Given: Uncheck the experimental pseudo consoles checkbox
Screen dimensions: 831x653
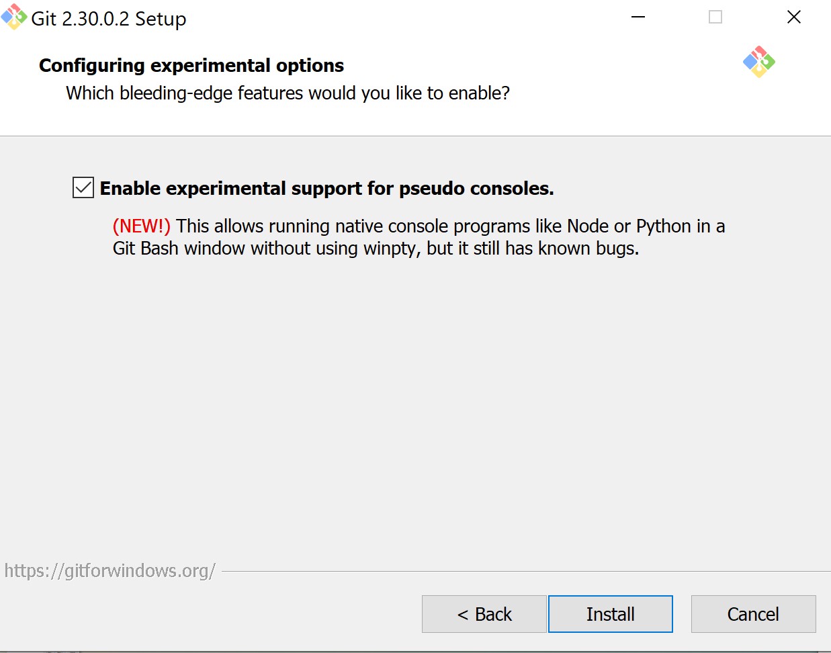Looking at the screenshot, I should point(83,187).
